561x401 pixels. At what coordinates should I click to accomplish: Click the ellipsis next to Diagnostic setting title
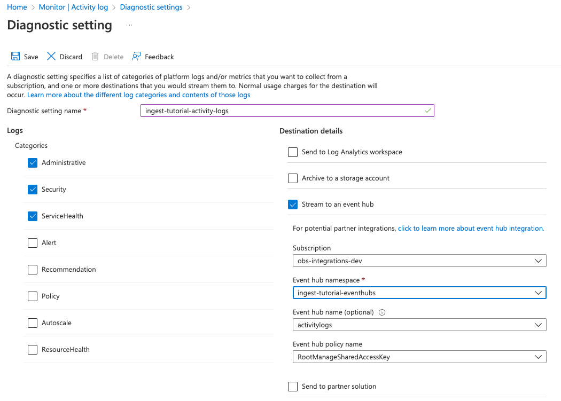point(128,25)
